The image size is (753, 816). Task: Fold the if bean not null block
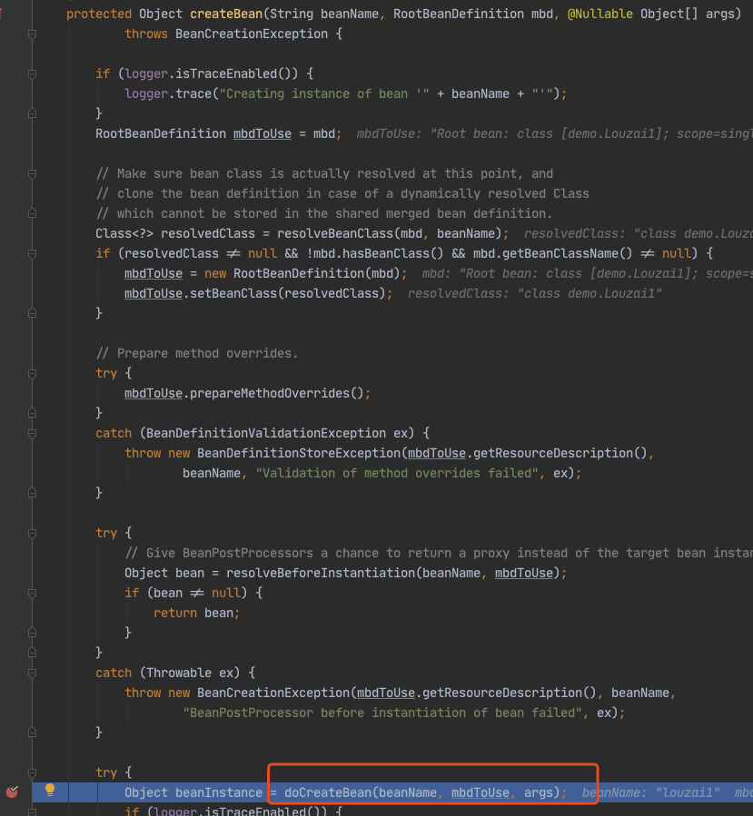pyautogui.click(x=33, y=594)
